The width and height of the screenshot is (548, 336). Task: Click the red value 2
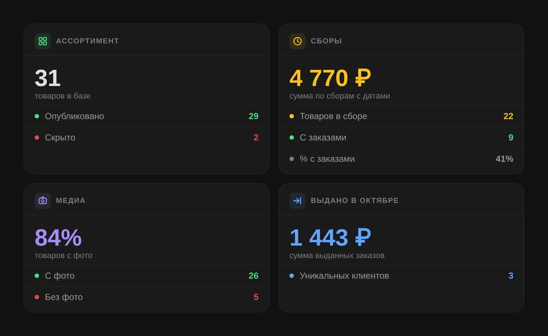(x=256, y=137)
